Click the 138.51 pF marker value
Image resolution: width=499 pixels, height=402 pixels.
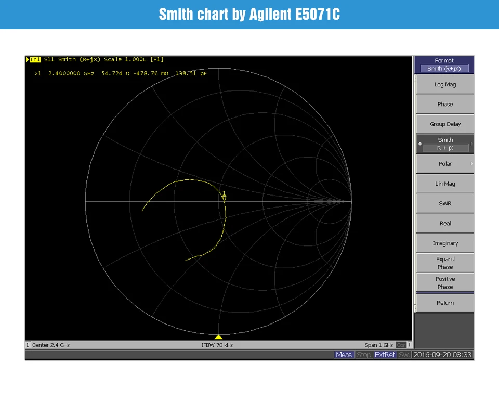pyautogui.click(x=191, y=73)
